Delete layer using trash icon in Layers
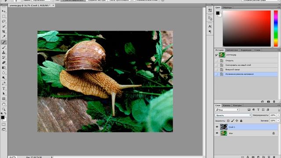Viewport: 281px width, 158px height. click(x=274, y=157)
